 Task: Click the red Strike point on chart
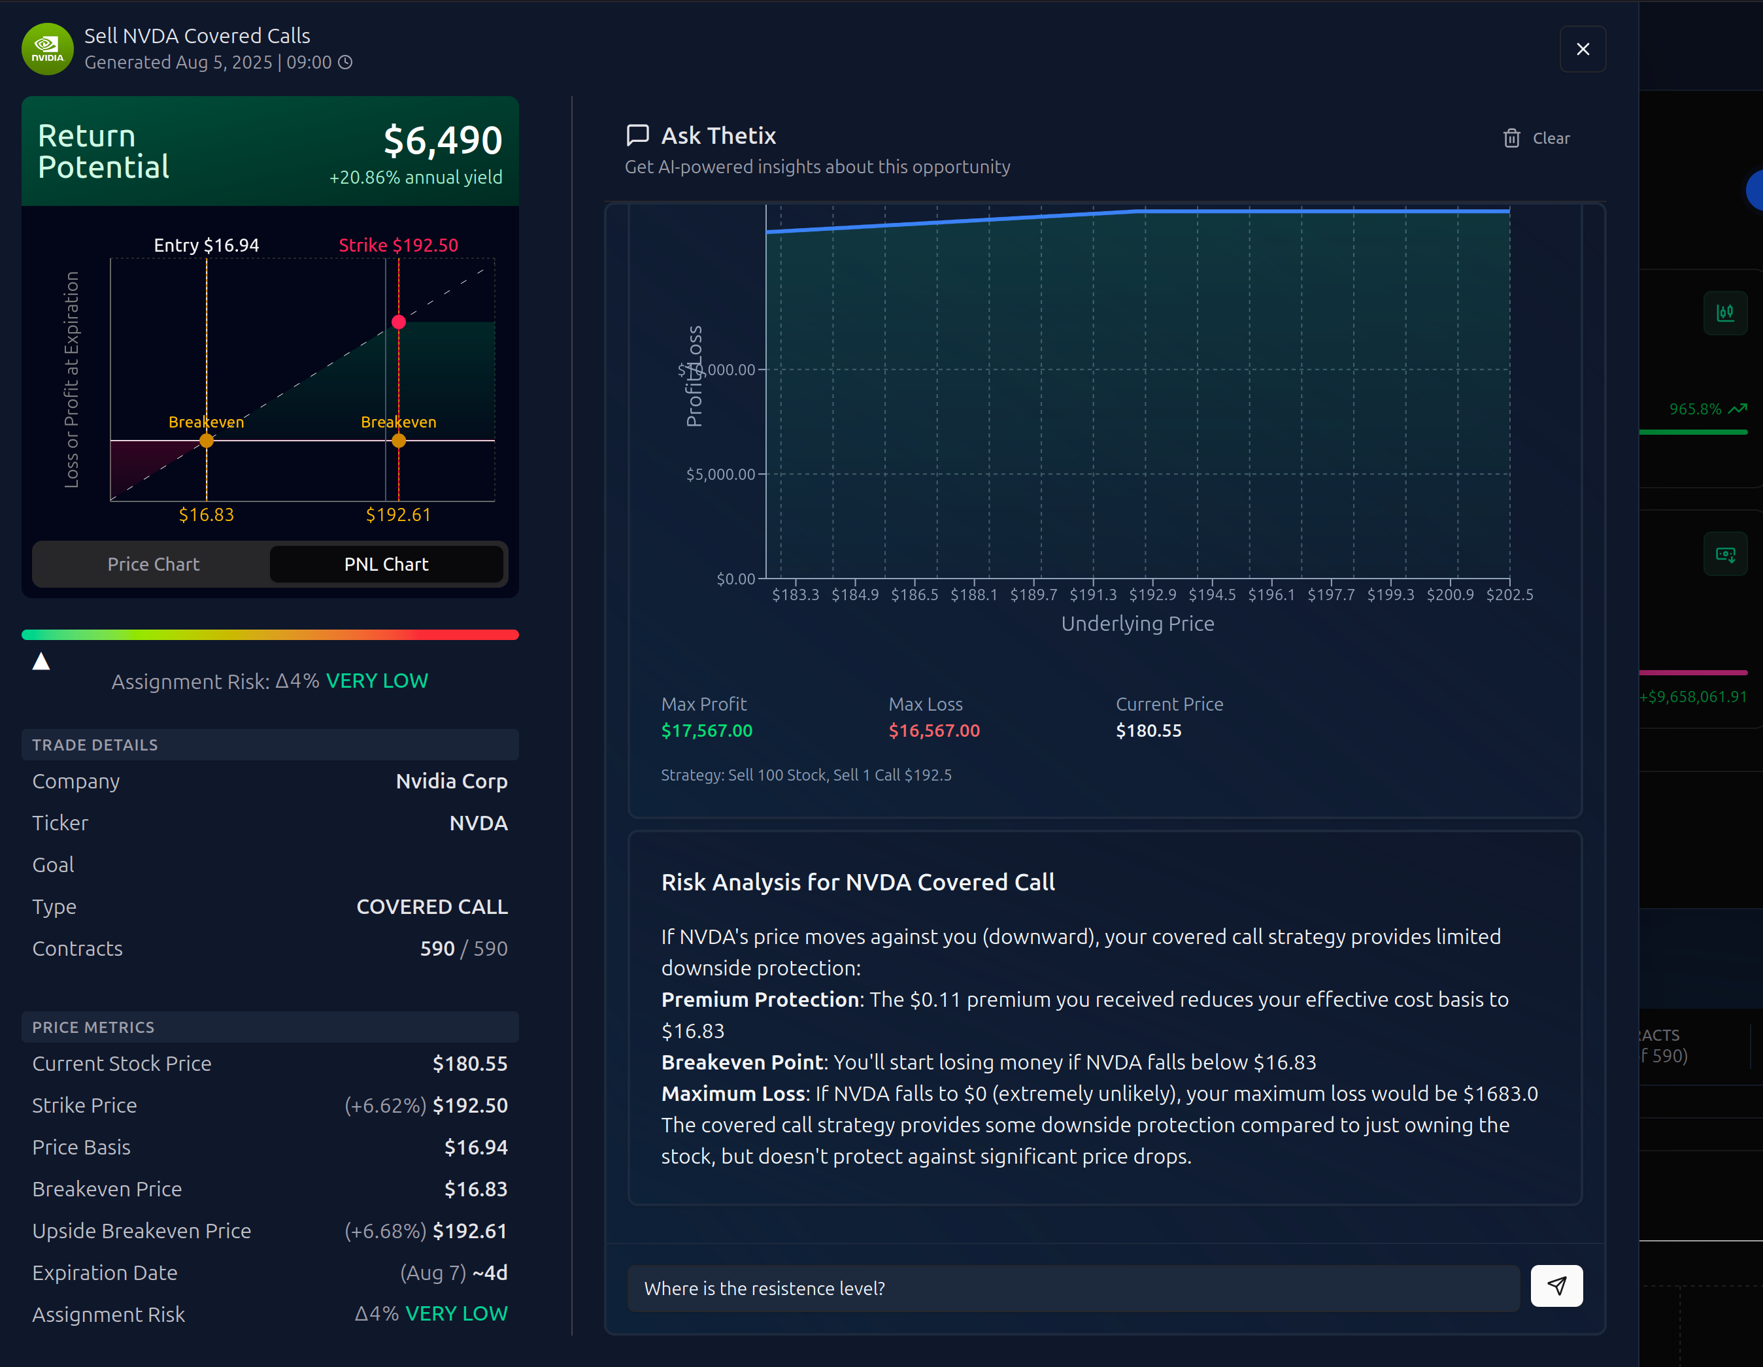click(399, 322)
